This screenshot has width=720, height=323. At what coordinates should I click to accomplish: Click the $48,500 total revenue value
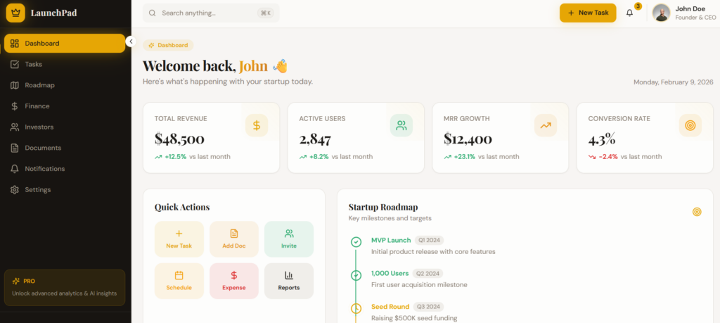pos(179,139)
